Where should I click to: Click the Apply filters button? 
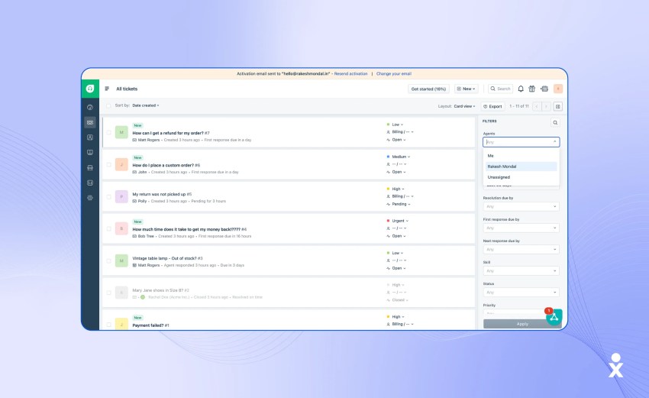(522, 324)
